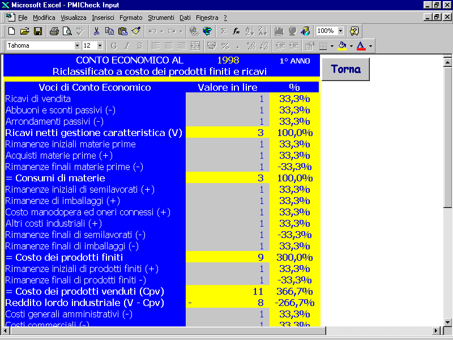Image resolution: width=453 pixels, height=340 pixels.
Task: Click the Map globe icon
Action: (x=292, y=31)
